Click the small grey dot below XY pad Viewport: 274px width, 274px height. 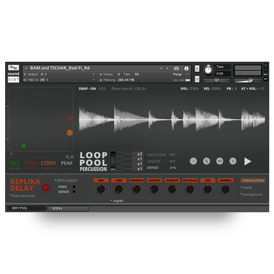point(12,154)
